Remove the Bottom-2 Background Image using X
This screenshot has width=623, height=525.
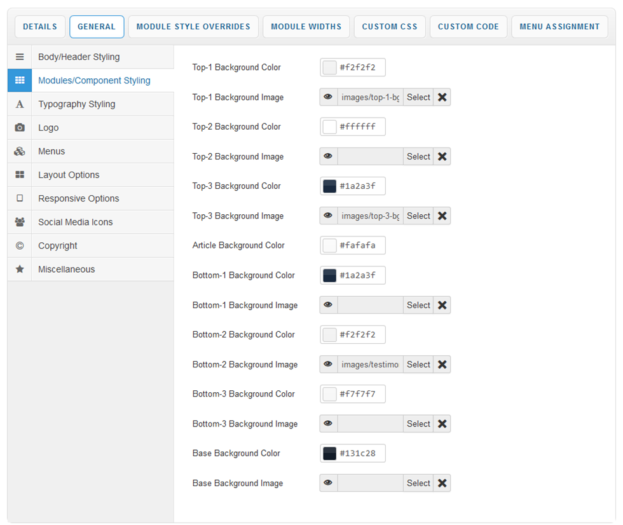pos(442,364)
